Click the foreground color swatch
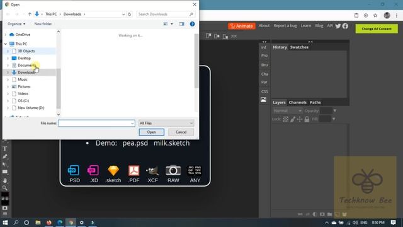403x227 pixels. tap(4, 194)
